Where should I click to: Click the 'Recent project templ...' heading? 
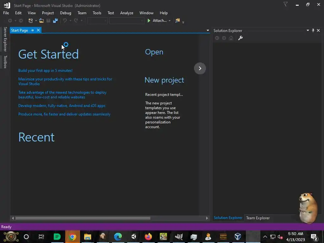pyautogui.click(x=164, y=95)
